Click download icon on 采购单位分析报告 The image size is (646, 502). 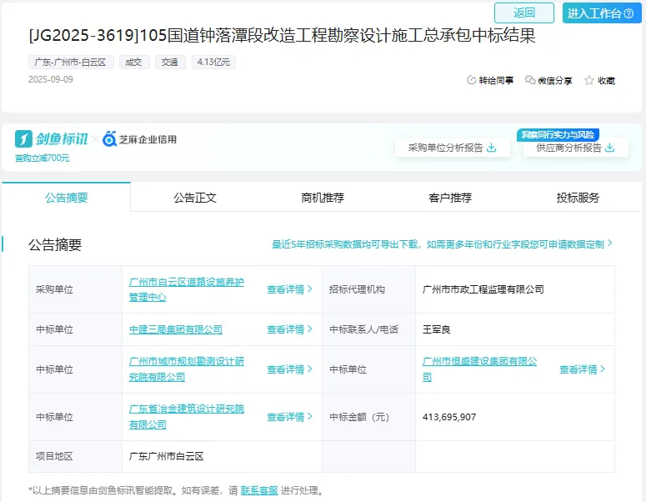click(x=492, y=148)
